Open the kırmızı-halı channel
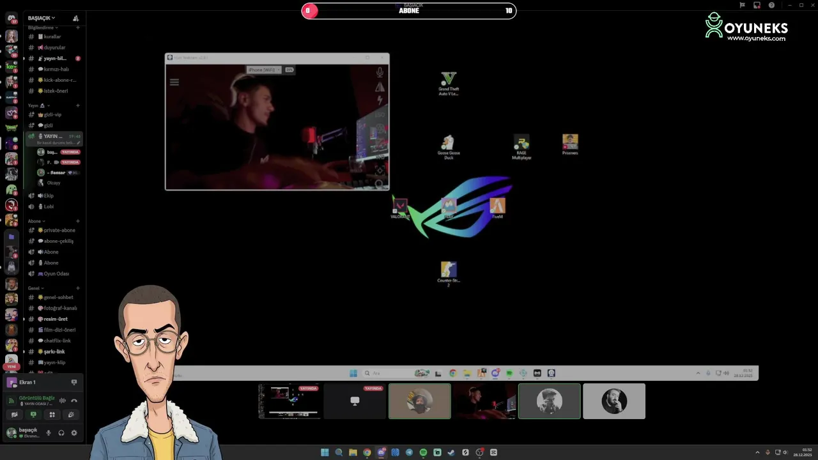Viewport: 818px width, 460px height. [54, 69]
